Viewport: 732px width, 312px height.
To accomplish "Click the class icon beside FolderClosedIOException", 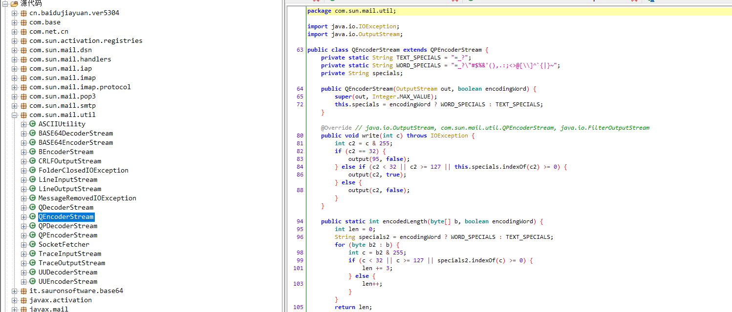I will click(x=33, y=171).
